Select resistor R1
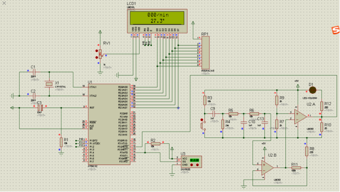Screen dimensions: 340x192 click(x=61, y=142)
